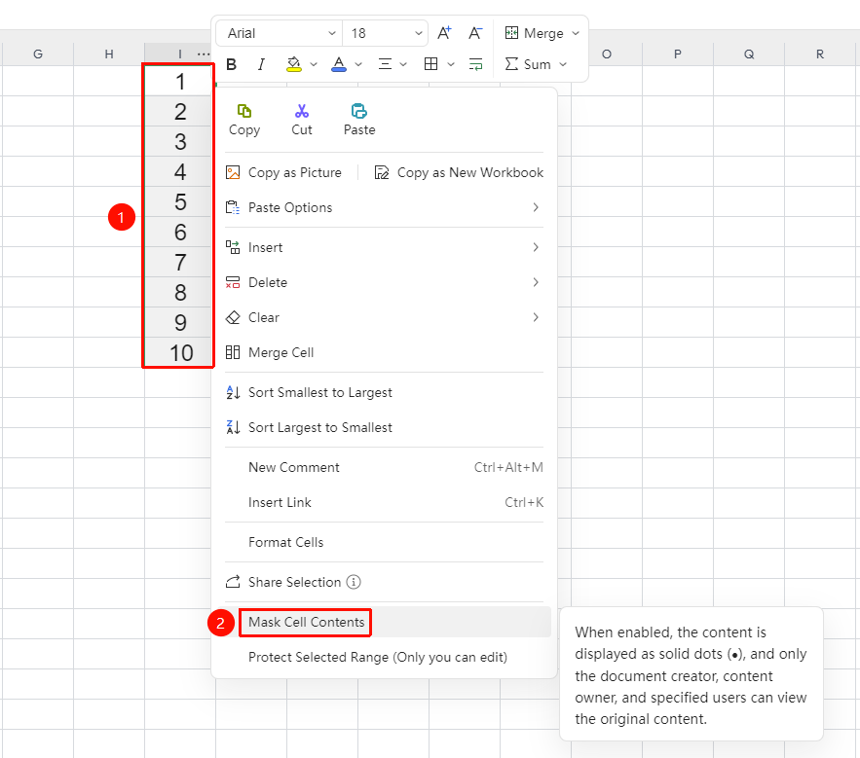
Task: Click the text alignment icon
Action: tap(385, 64)
